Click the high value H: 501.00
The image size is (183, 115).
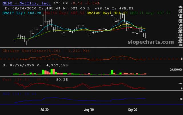74,8
